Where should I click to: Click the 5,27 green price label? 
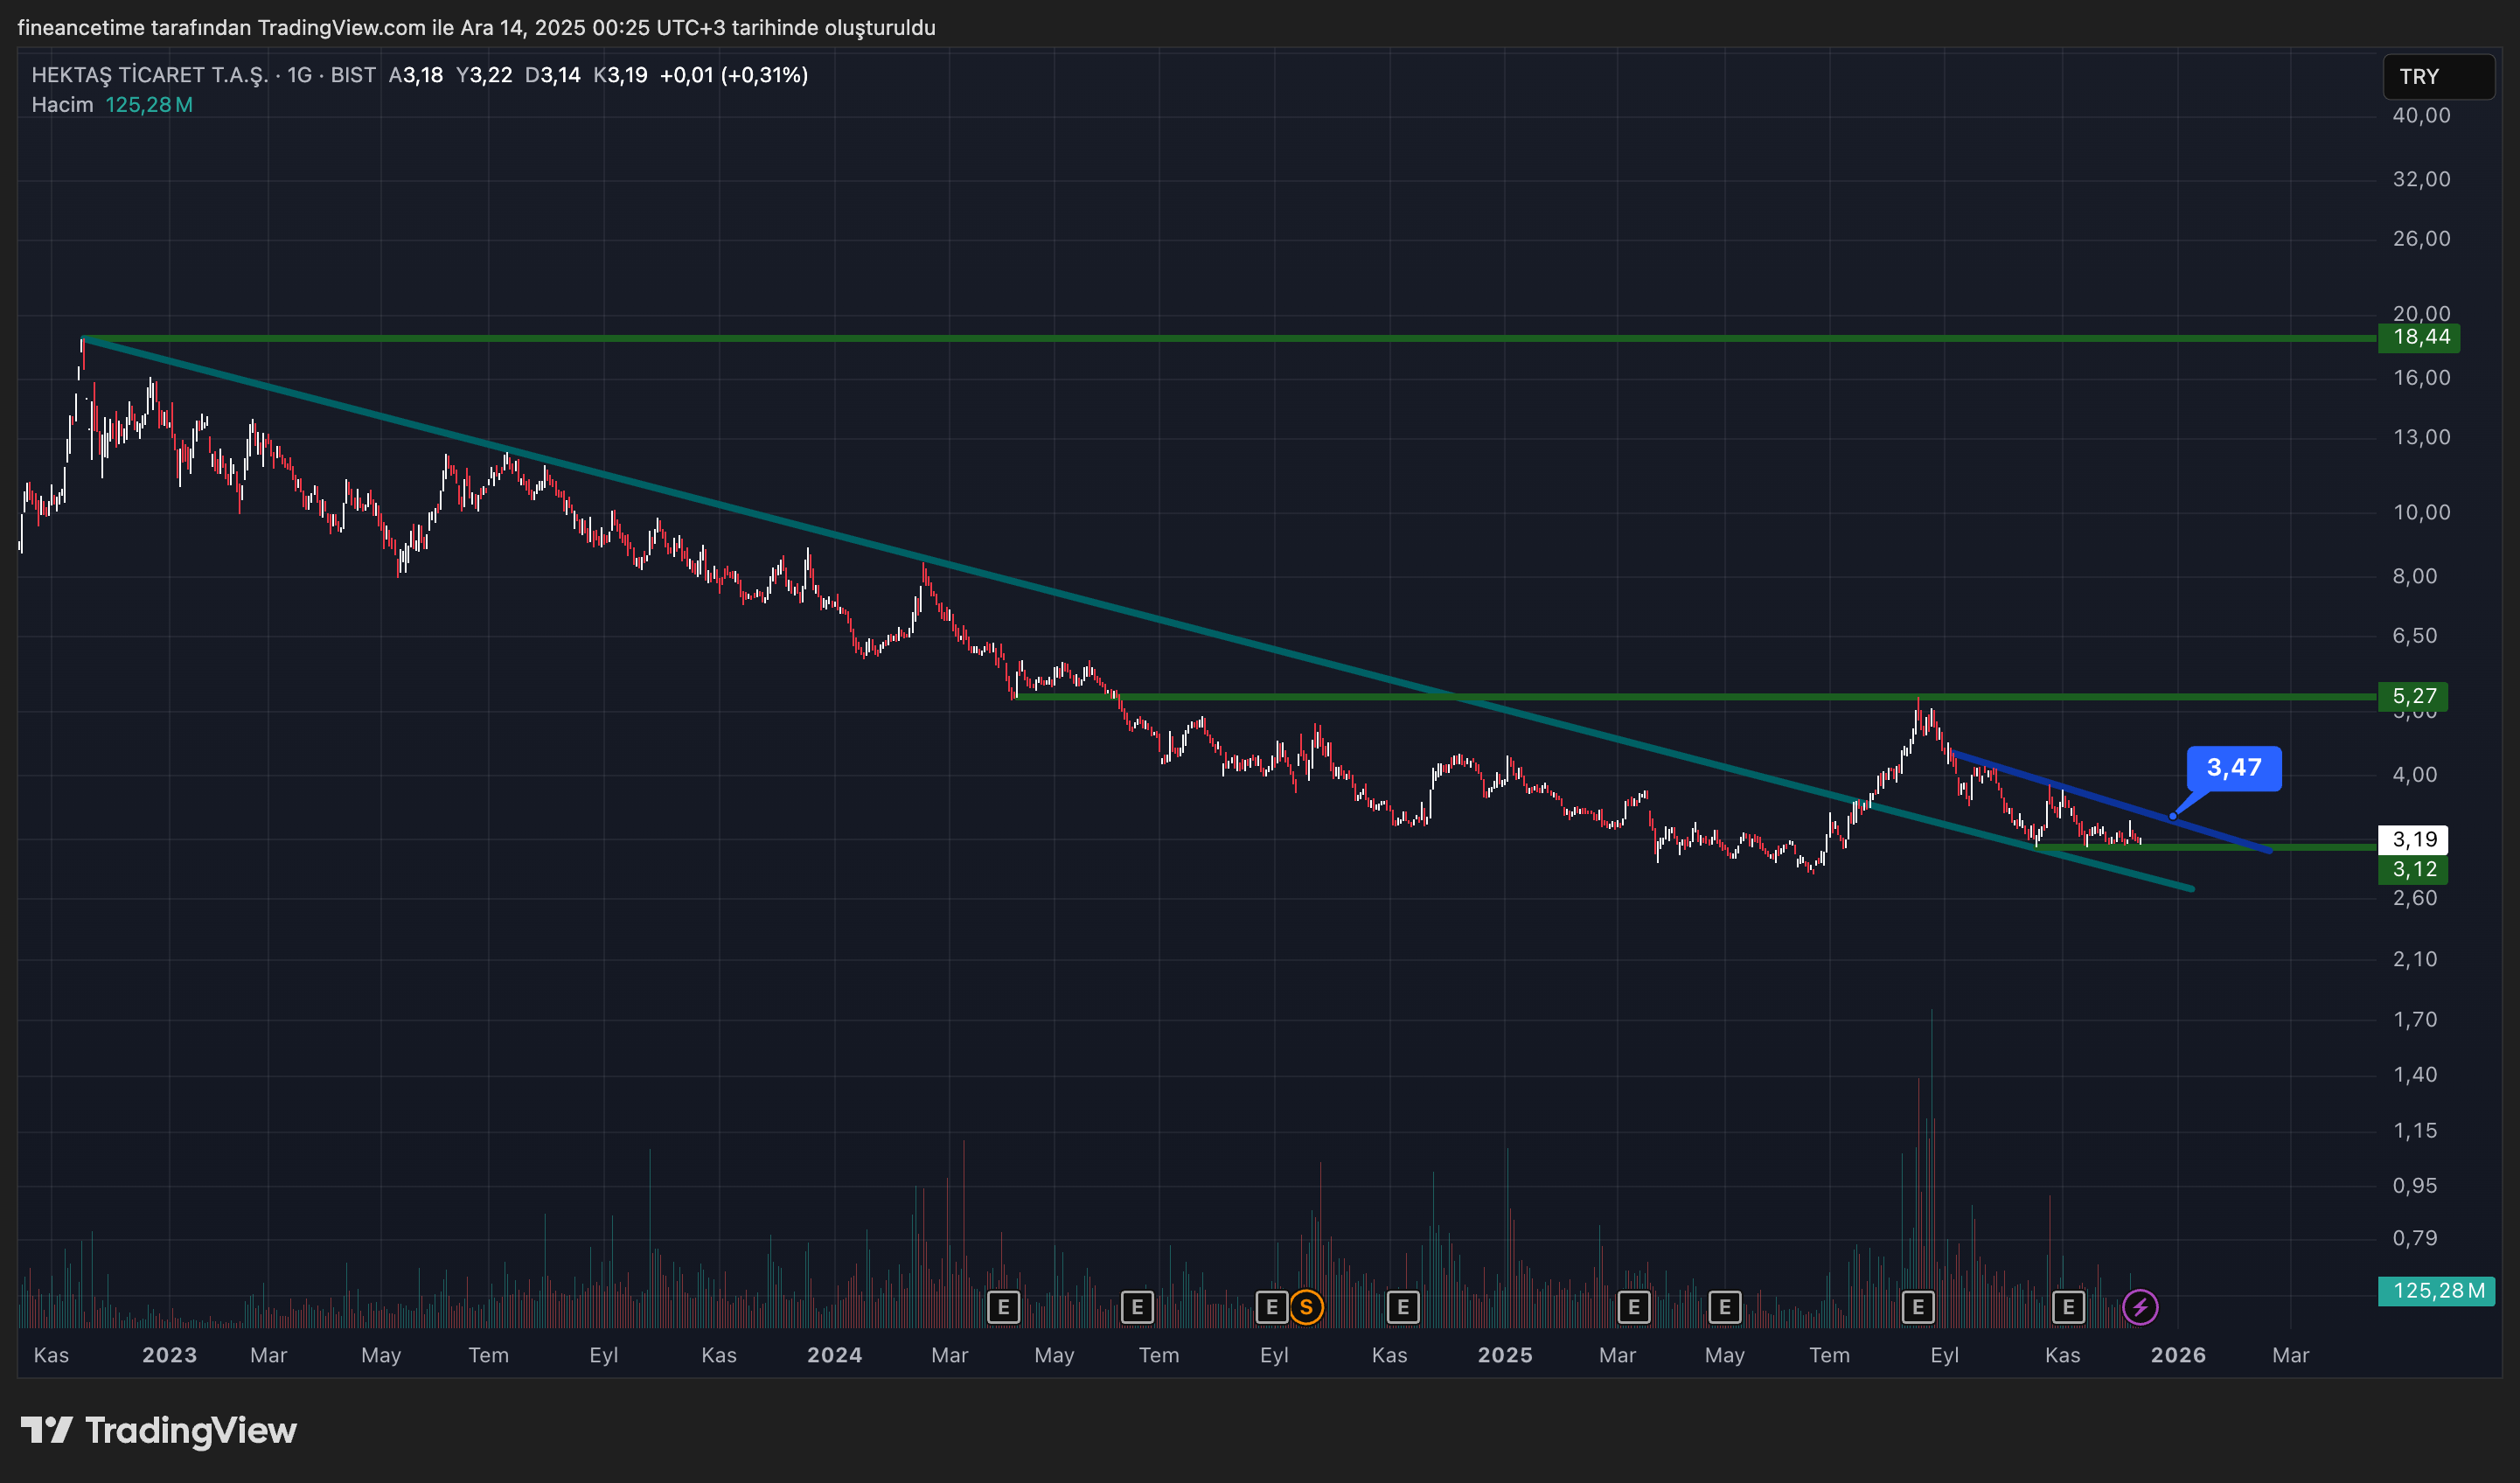tap(2413, 696)
